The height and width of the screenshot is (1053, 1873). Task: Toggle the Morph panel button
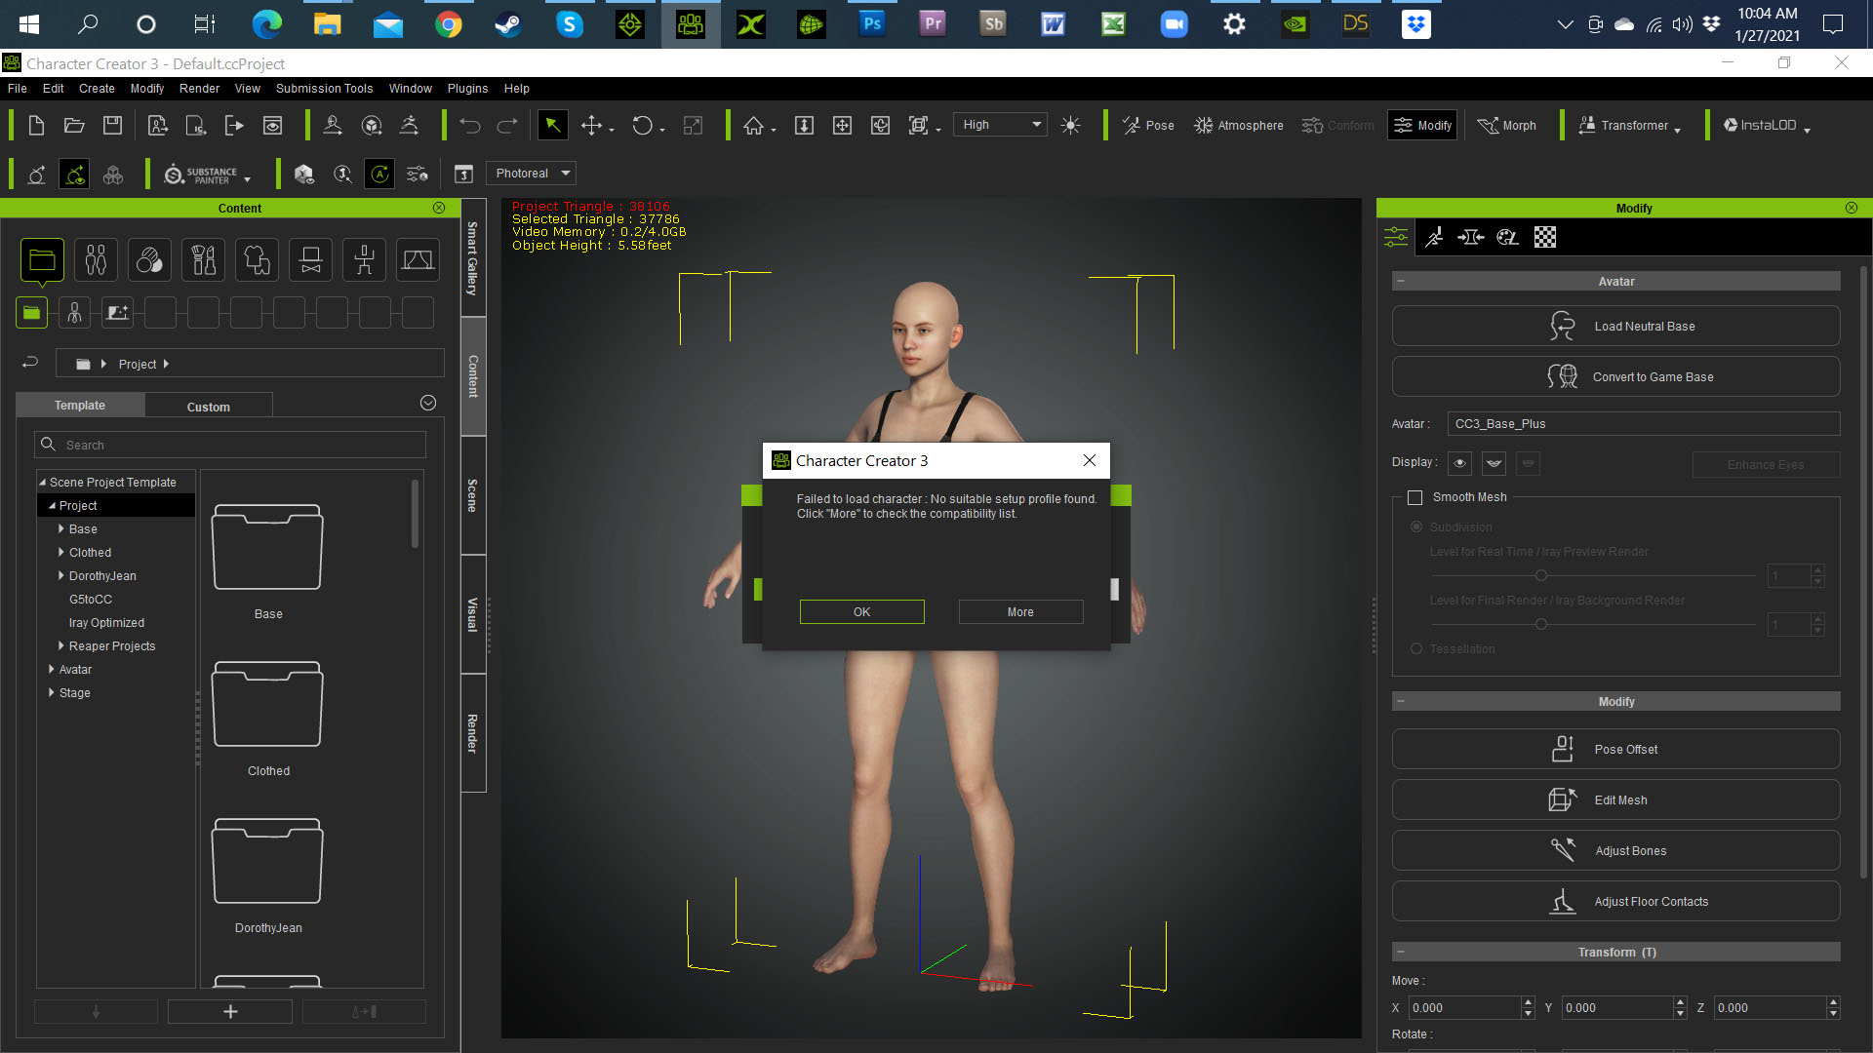1507,126
